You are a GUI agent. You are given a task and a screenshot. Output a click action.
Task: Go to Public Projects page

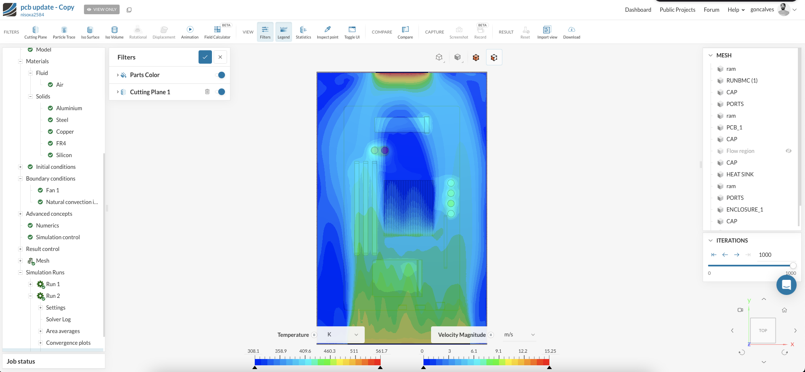tap(677, 10)
